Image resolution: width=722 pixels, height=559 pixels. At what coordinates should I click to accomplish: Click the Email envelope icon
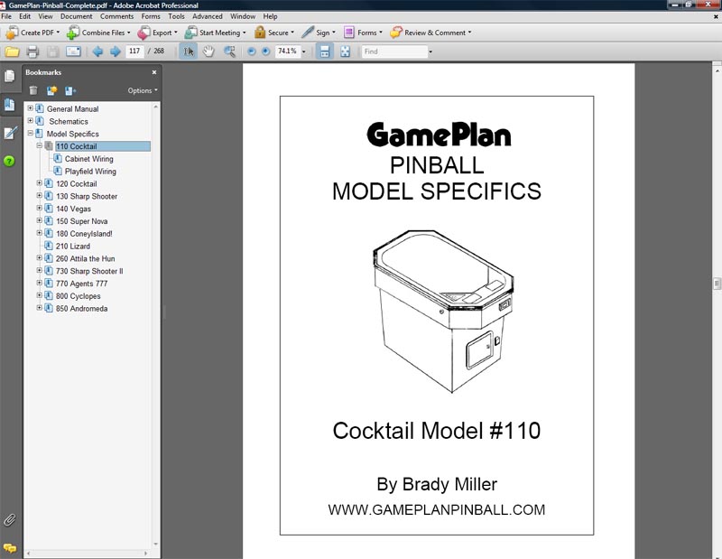coord(73,51)
